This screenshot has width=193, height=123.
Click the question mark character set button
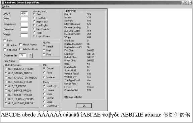(30, 55)
